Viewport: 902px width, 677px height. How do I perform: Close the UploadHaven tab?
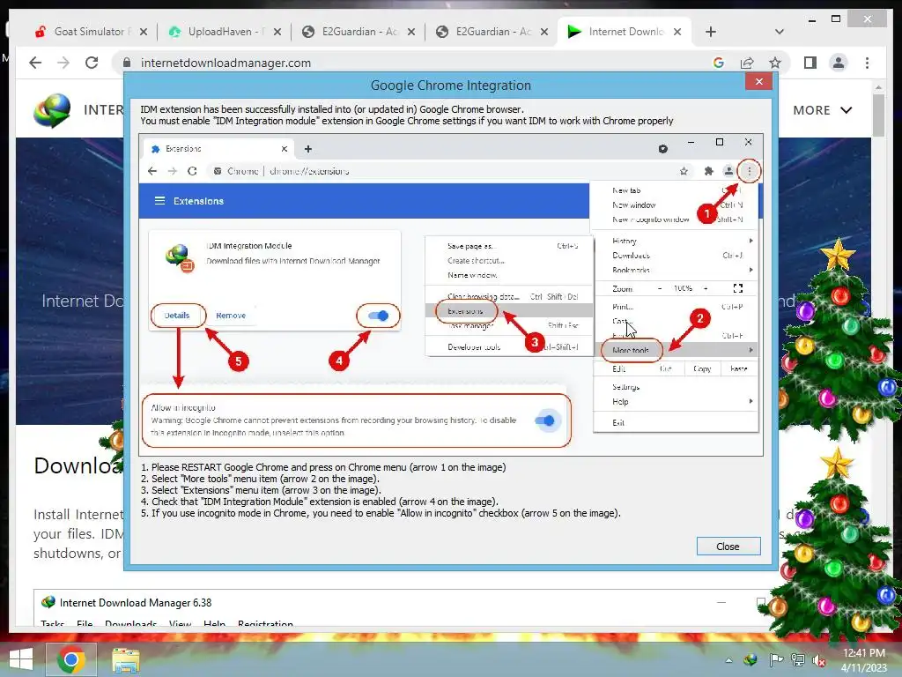pos(277,33)
